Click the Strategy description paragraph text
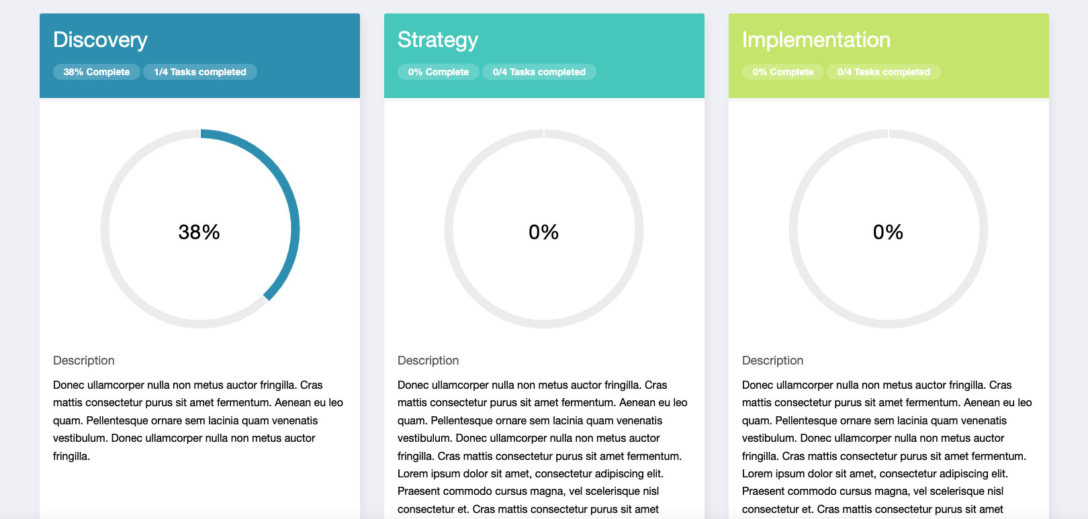 click(544, 447)
